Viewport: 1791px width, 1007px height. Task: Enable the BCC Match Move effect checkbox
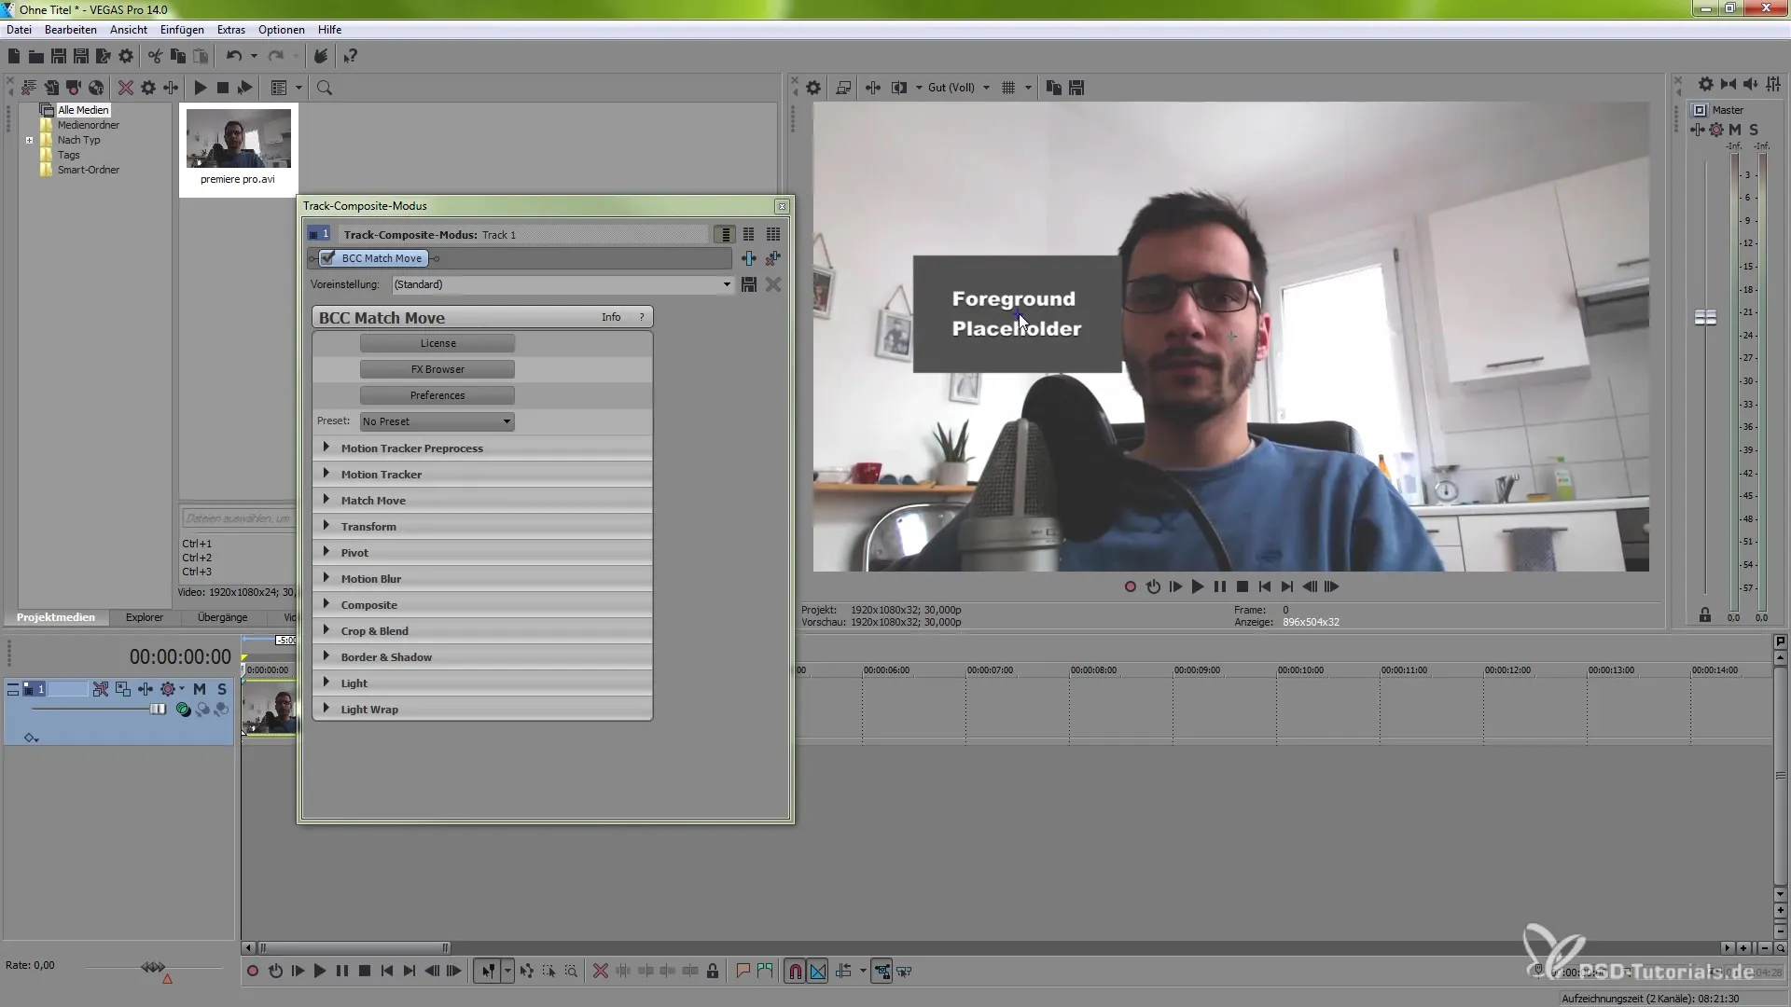click(327, 258)
